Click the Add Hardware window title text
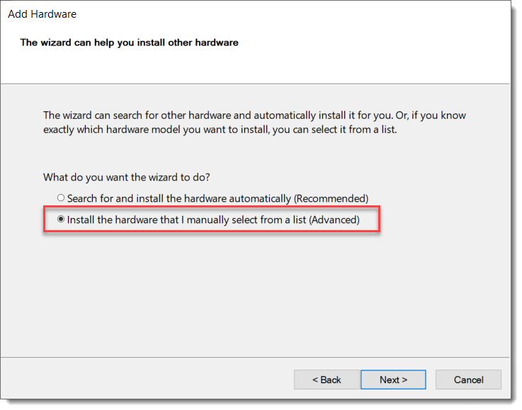This screenshot has width=522, height=410. tap(42, 14)
